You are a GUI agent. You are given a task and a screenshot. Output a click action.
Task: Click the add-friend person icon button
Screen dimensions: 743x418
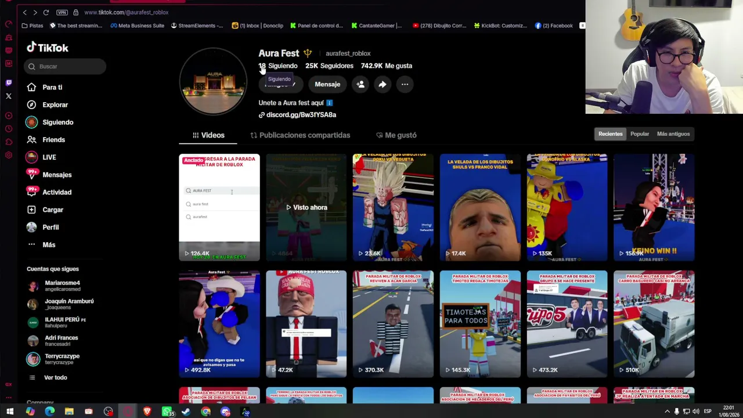coord(360,84)
